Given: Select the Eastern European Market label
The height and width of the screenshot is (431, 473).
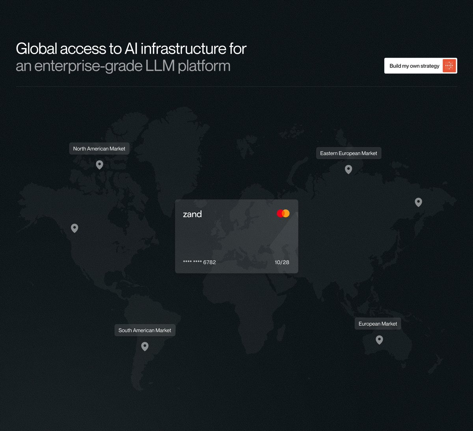Looking at the screenshot, I should (x=348, y=153).
